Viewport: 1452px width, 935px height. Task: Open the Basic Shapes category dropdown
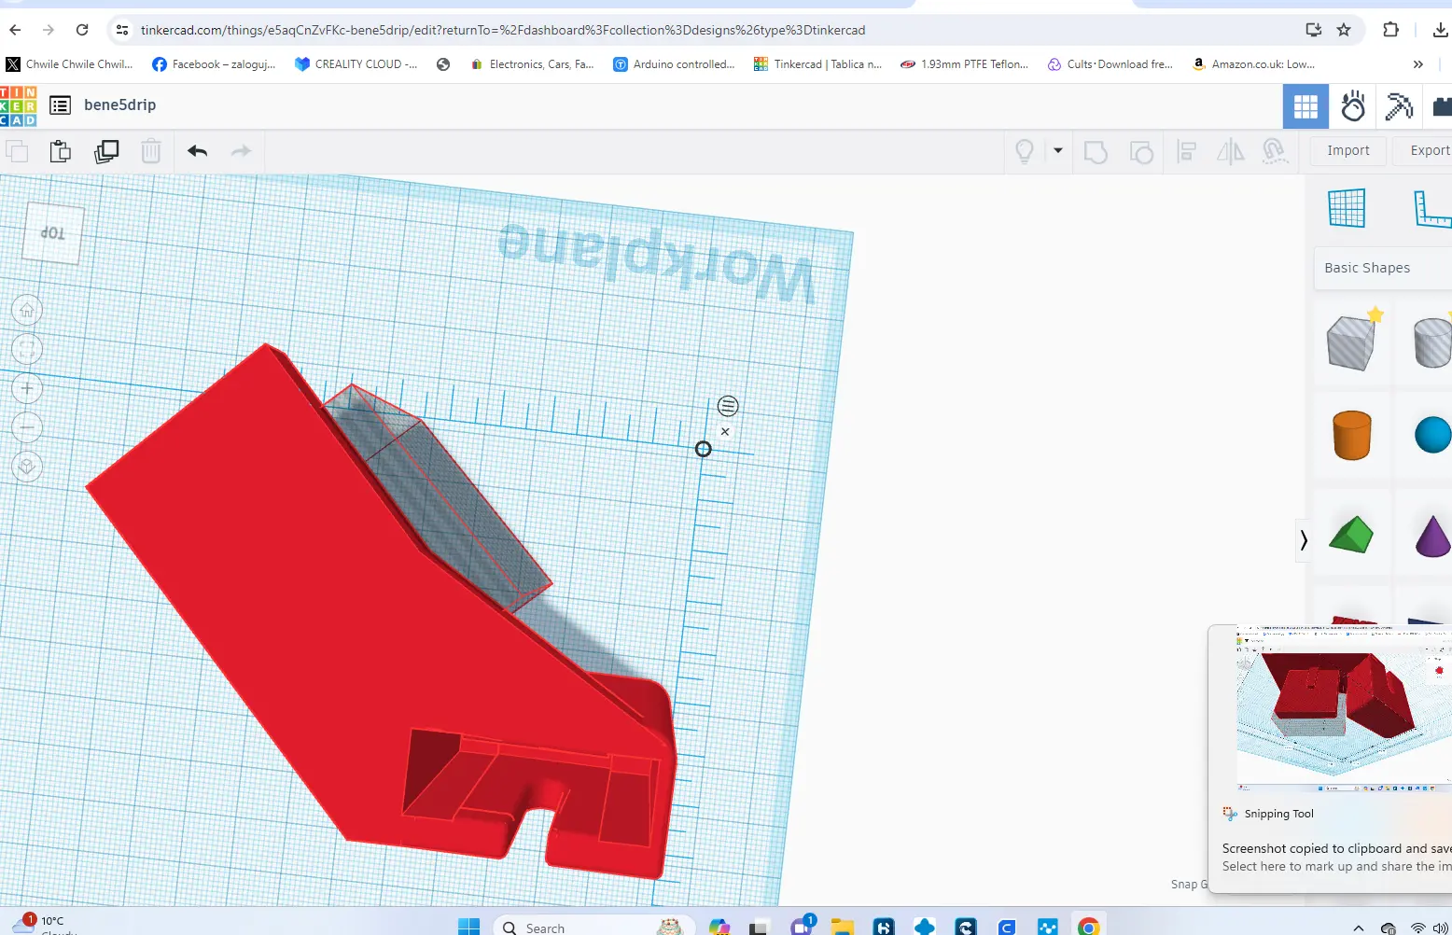click(1368, 268)
